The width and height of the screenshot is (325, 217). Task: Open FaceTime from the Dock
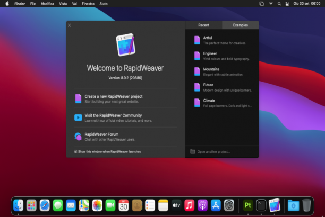(x=110, y=205)
